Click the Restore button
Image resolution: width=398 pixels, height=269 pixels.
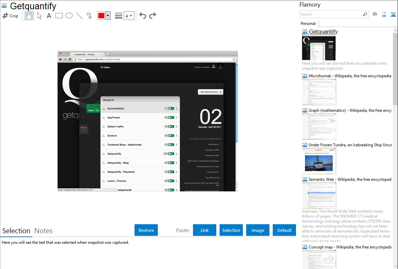(x=146, y=230)
